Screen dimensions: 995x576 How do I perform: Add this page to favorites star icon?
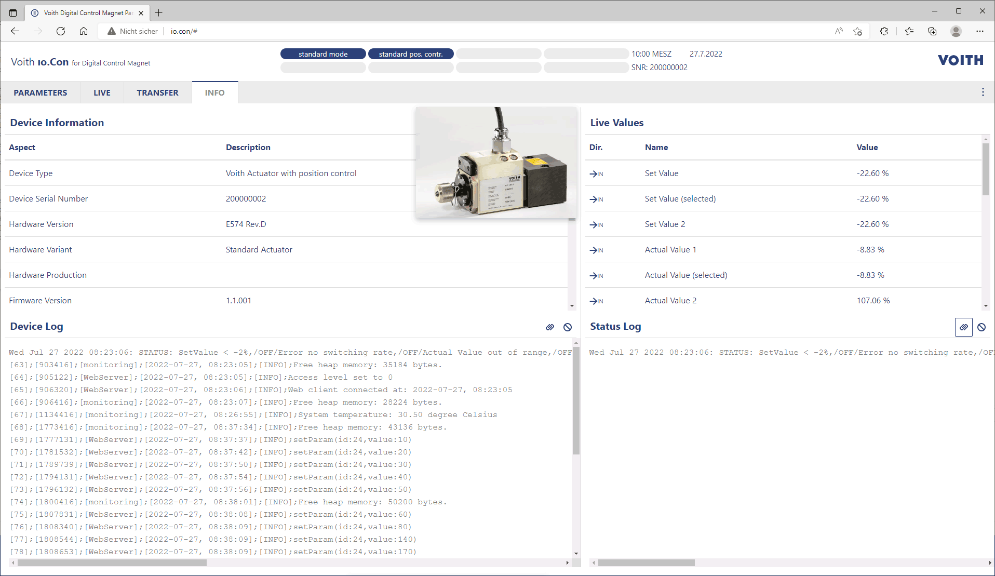point(857,31)
